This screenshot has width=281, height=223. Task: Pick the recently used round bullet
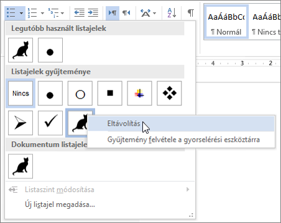(x=50, y=50)
